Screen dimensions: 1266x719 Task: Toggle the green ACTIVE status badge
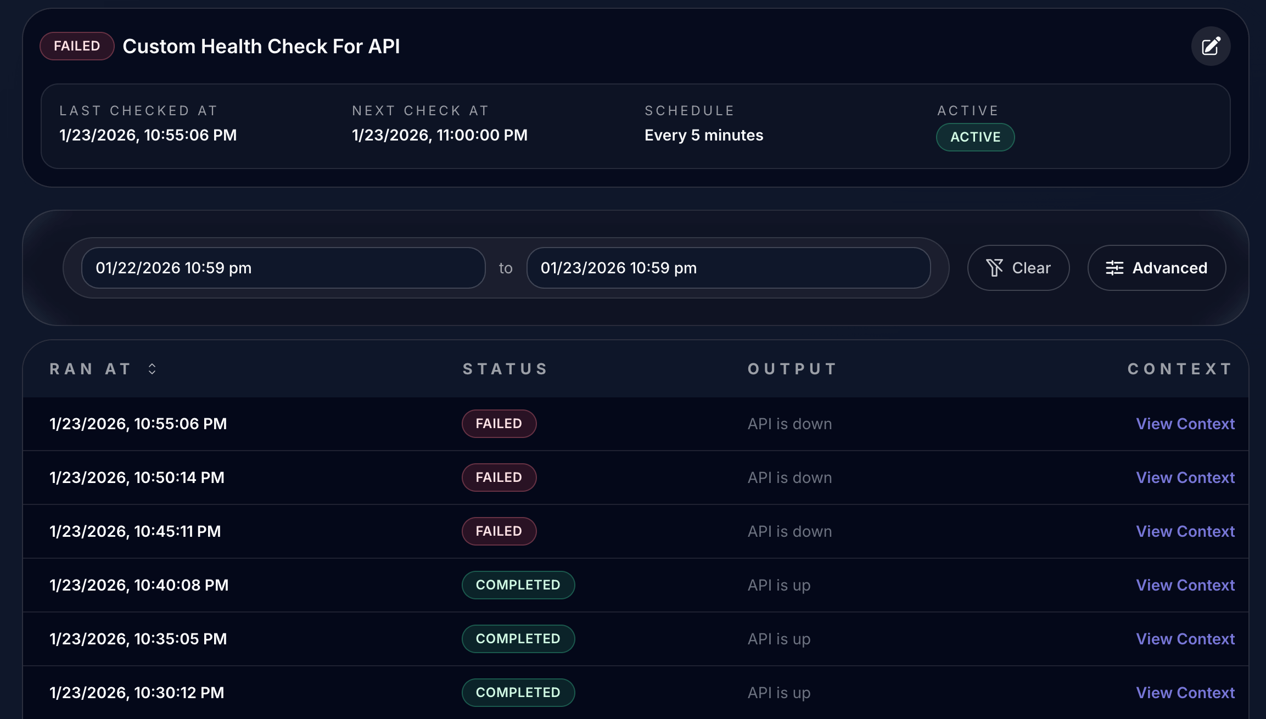pyautogui.click(x=975, y=137)
